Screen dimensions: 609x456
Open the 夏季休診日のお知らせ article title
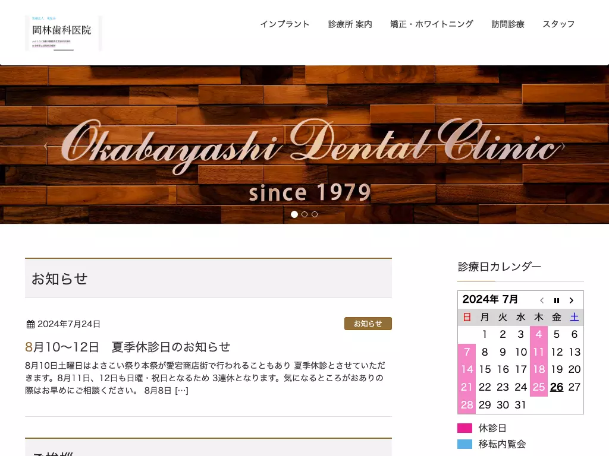[128, 347]
